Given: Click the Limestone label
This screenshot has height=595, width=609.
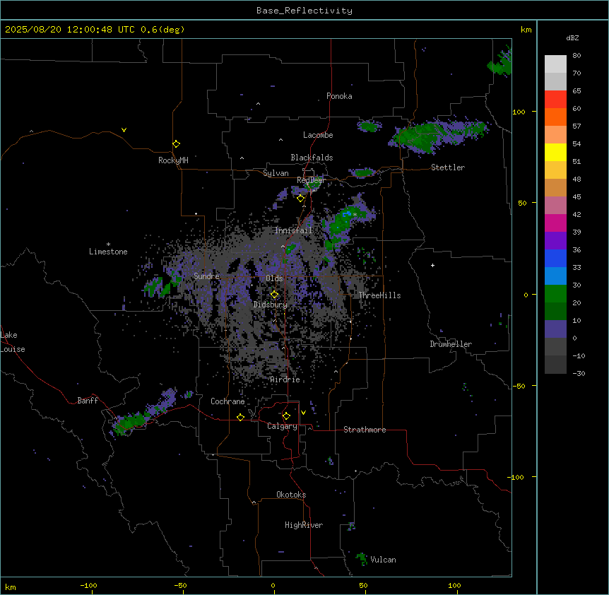Looking at the screenshot, I should click(x=108, y=252).
